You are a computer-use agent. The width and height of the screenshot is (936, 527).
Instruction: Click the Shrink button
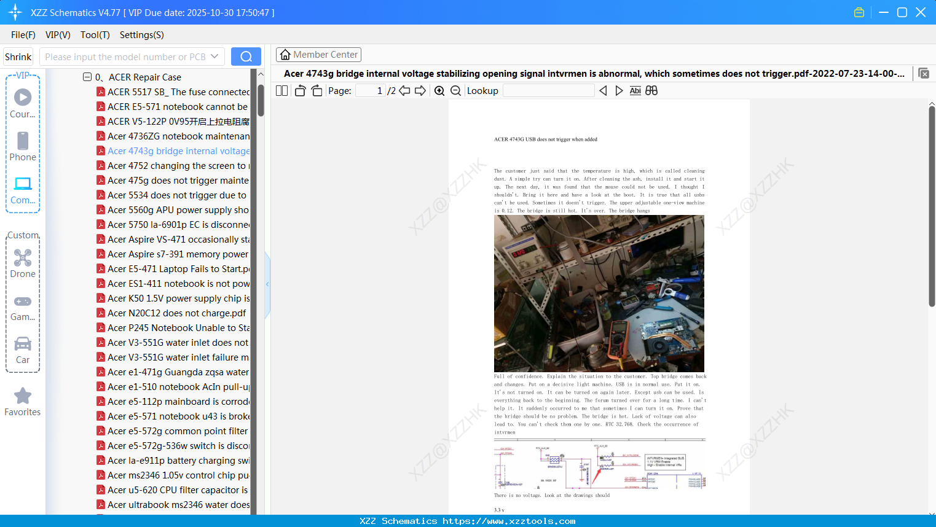[x=18, y=57]
